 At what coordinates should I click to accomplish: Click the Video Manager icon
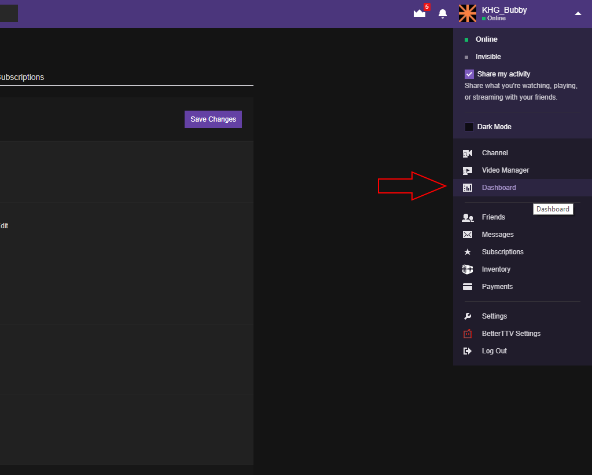pos(468,171)
